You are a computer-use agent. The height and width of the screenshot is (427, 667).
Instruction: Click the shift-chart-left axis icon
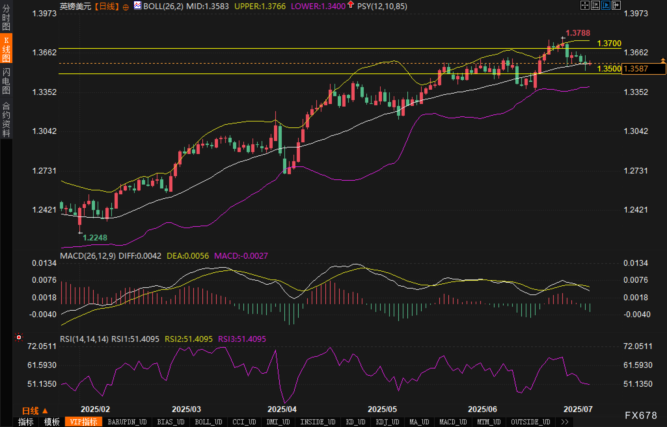pyautogui.click(x=595, y=5)
